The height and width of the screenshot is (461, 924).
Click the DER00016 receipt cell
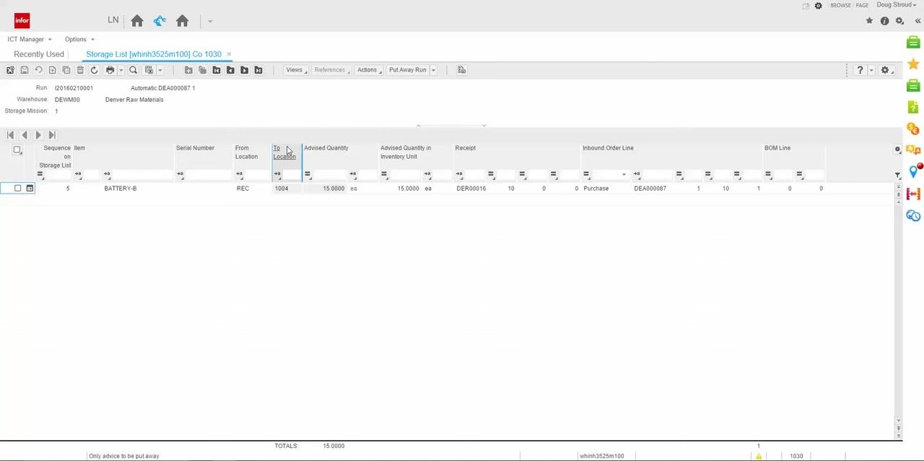pyautogui.click(x=471, y=189)
